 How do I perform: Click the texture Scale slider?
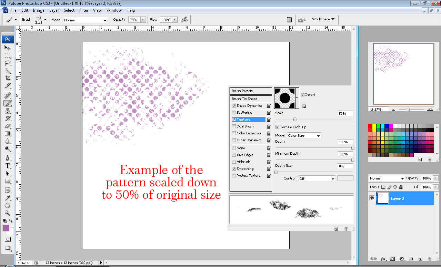point(295,119)
